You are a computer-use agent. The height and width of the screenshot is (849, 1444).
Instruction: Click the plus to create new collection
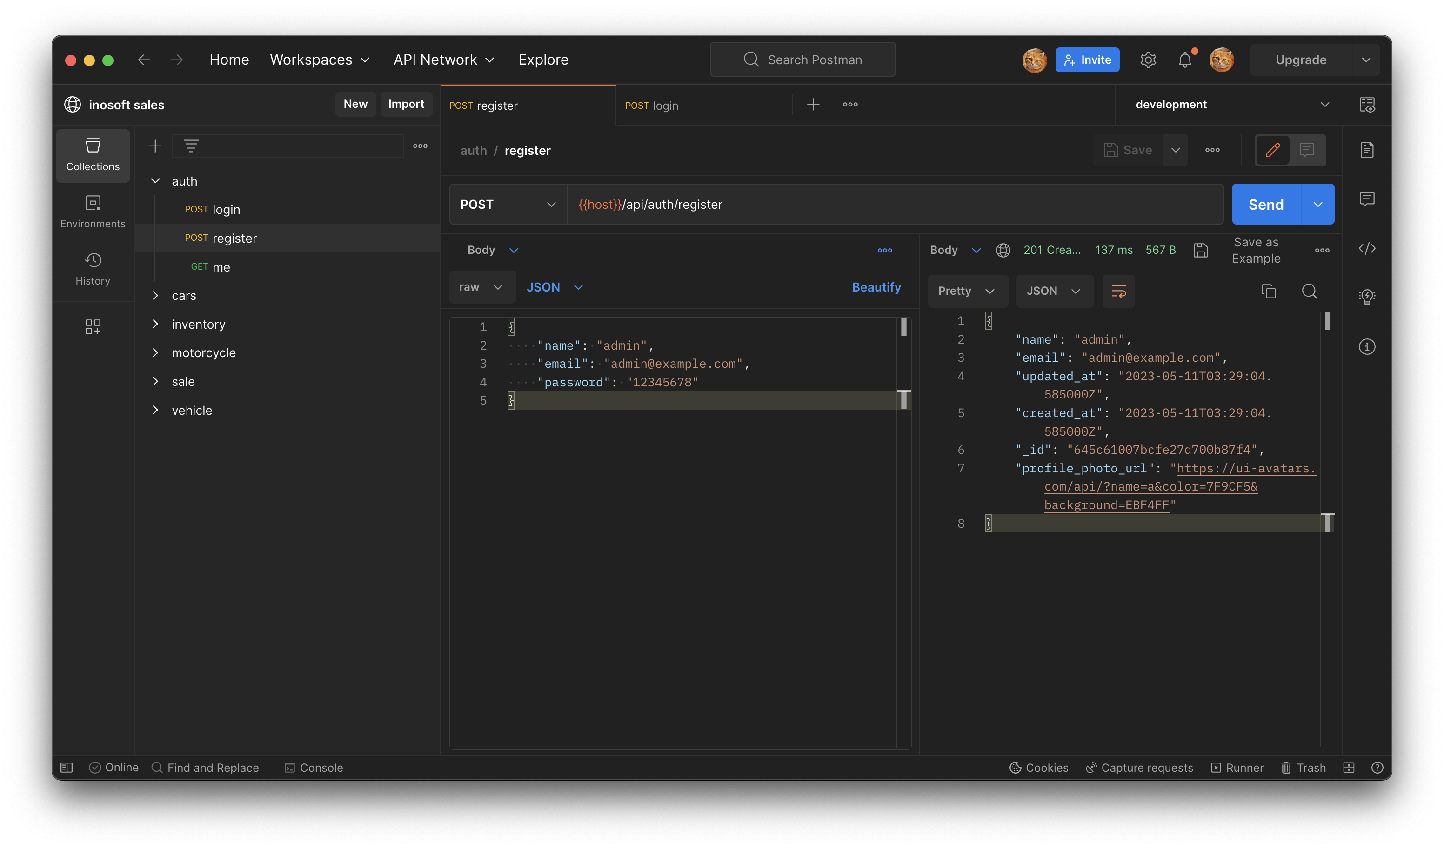pyautogui.click(x=155, y=146)
